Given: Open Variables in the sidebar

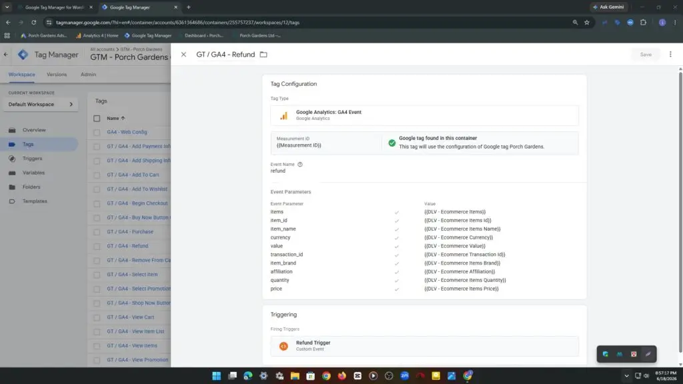Looking at the screenshot, I should pyautogui.click(x=33, y=173).
